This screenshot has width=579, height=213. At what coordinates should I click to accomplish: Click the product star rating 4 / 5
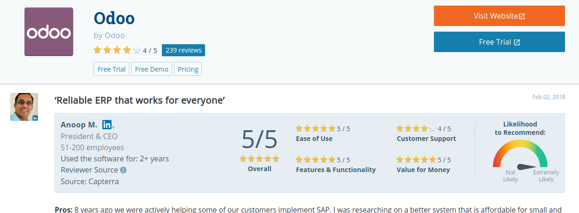point(125,50)
